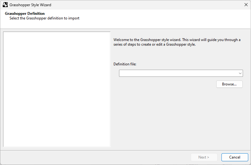Click the 'Select the Grasshopper definition to import' subtitle
This screenshot has width=251, height=165.
[45, 18]
